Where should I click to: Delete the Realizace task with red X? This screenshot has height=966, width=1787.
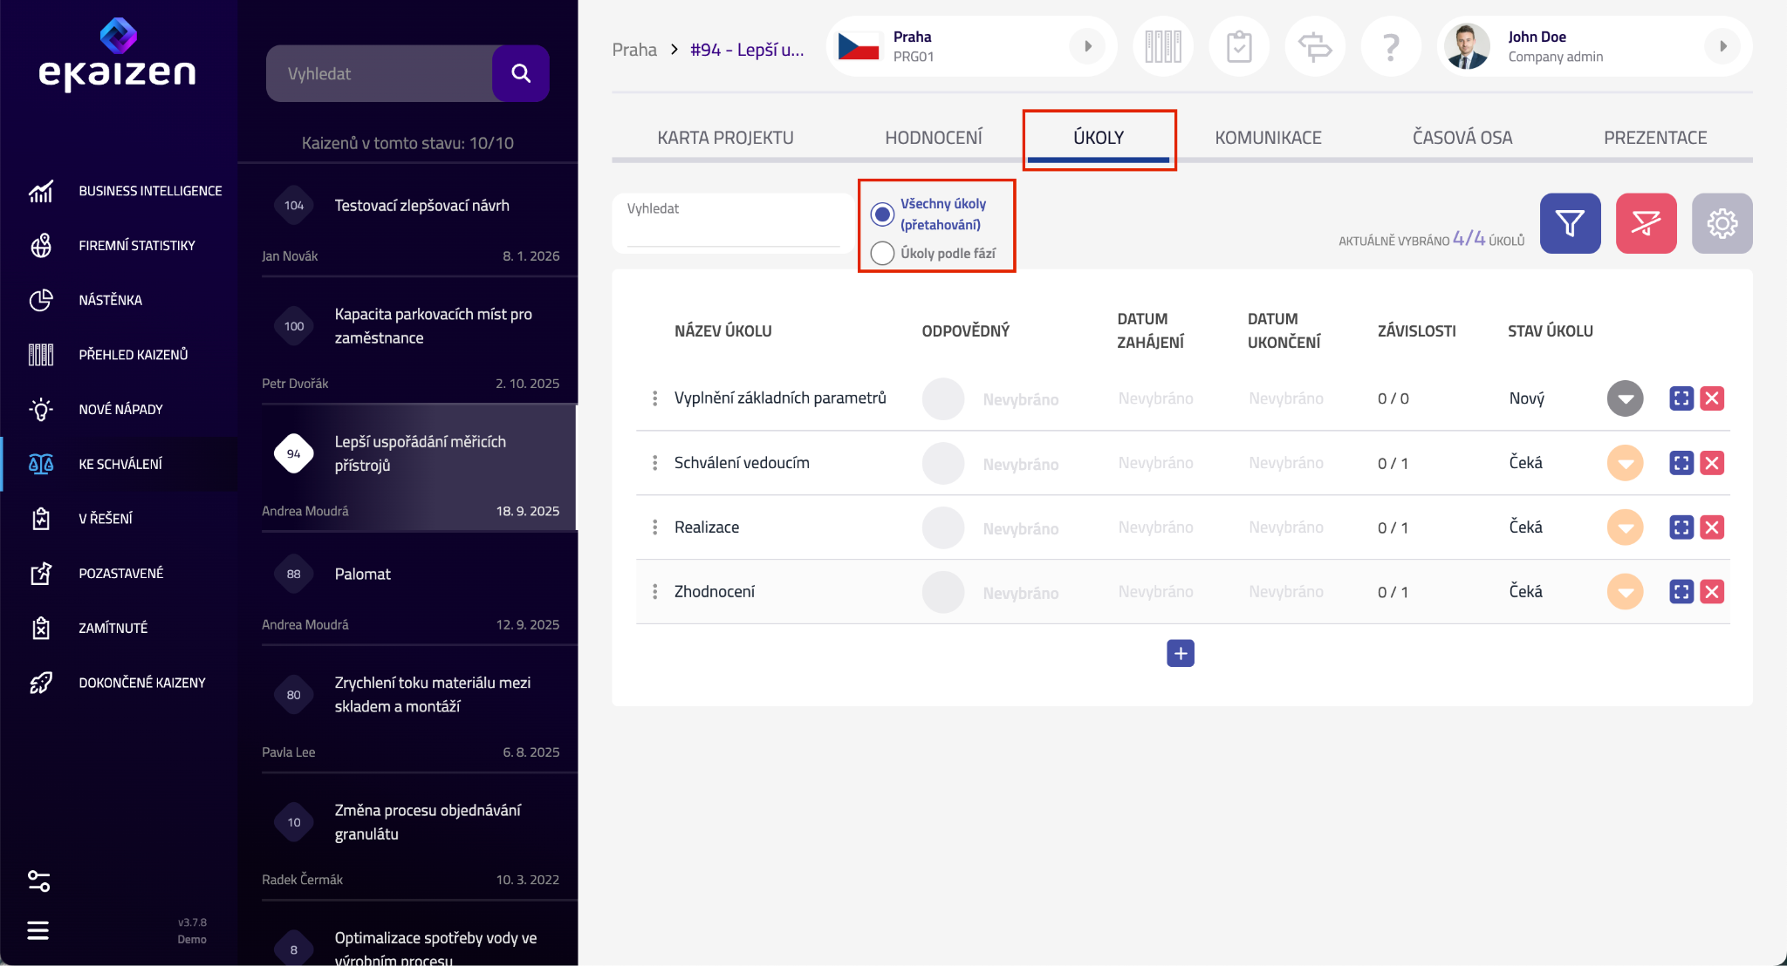pyautogui.click(x=1712, y=527)
